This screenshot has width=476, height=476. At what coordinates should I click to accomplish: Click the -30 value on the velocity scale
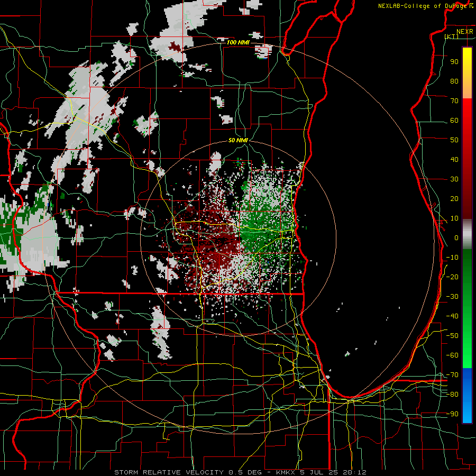452,297
